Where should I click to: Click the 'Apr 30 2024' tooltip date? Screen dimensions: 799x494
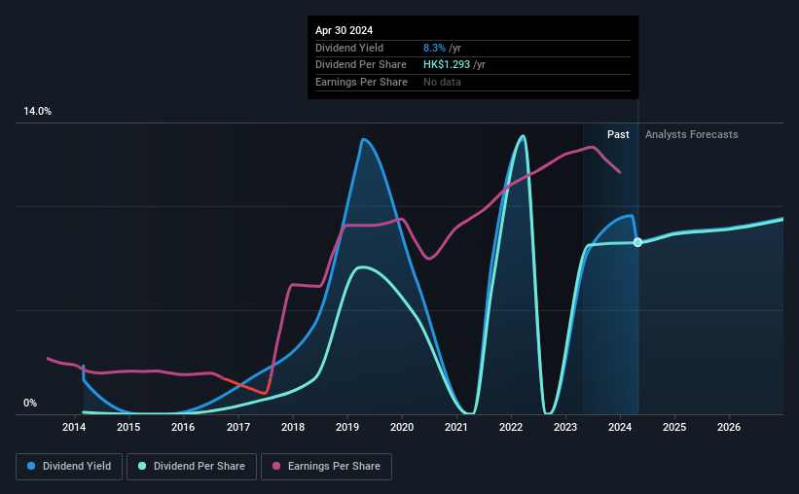pos(344,30)
